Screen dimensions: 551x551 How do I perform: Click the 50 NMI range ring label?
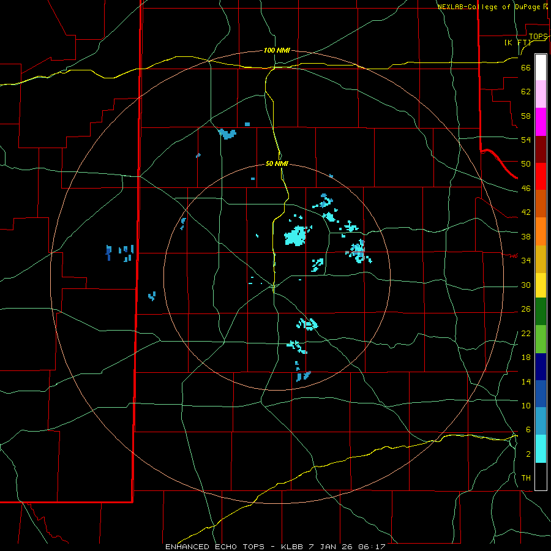[277, 163]
